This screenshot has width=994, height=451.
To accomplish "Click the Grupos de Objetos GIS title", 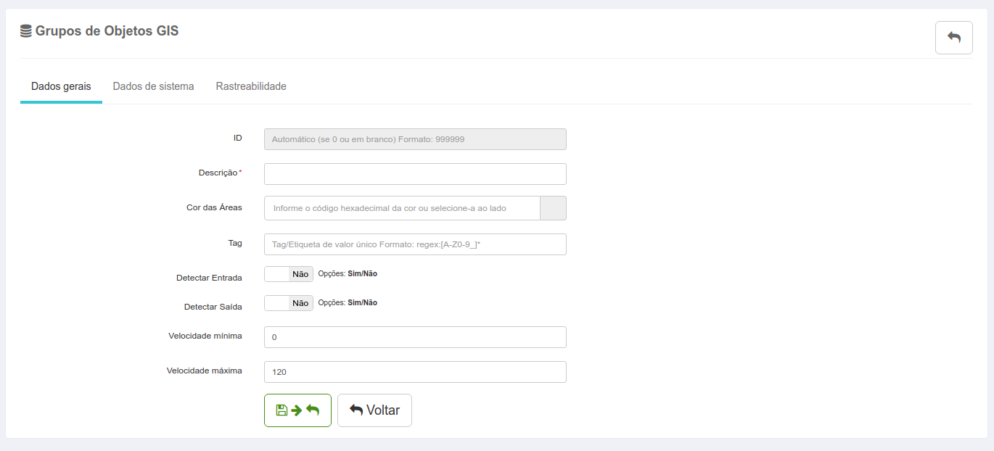I will [107, 31].
